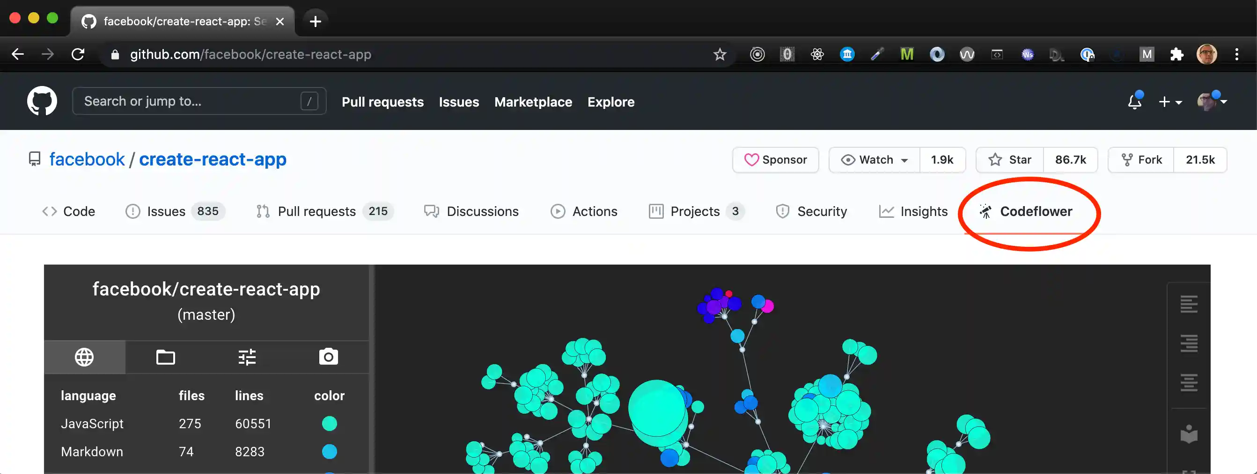The width and height of the screenshot is (1257, 474).
Task: Star the create-react-app repository
Action: 1010,160
